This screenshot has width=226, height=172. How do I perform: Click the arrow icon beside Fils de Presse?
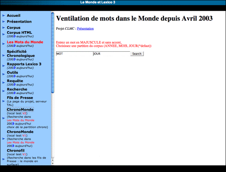point(4,101)
